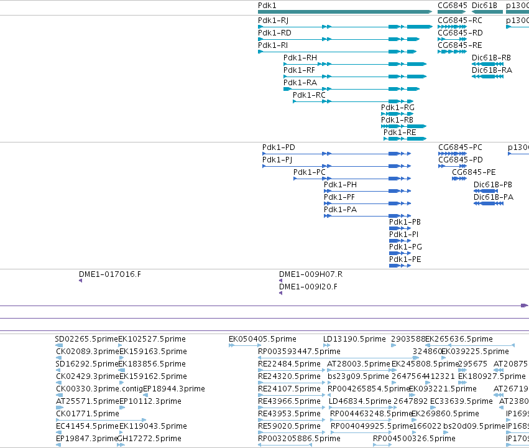The height and width of the screenshot is (448, 529).
Task: Select protein Pdk1-PC
Action: pyautogui.click(x=352, y=179)
